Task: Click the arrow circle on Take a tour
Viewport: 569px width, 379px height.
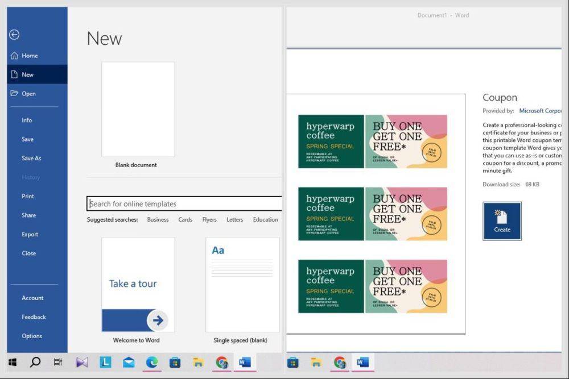Action: click(x=158, y=320)
